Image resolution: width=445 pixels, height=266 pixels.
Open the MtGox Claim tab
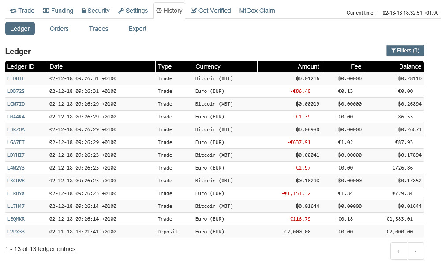[x=257, y=11]
